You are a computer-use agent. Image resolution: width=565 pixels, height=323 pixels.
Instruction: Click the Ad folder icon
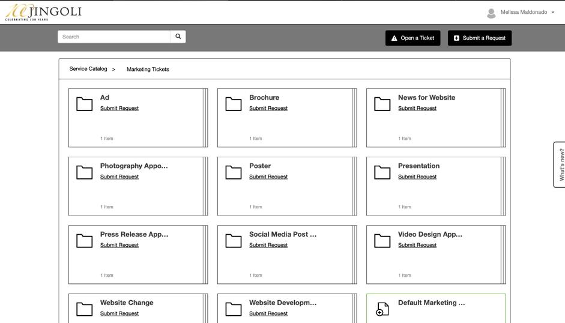(84, 104)
